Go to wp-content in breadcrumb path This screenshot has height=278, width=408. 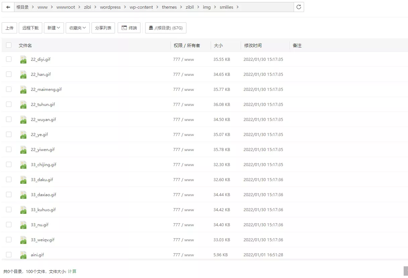[141, 7]
